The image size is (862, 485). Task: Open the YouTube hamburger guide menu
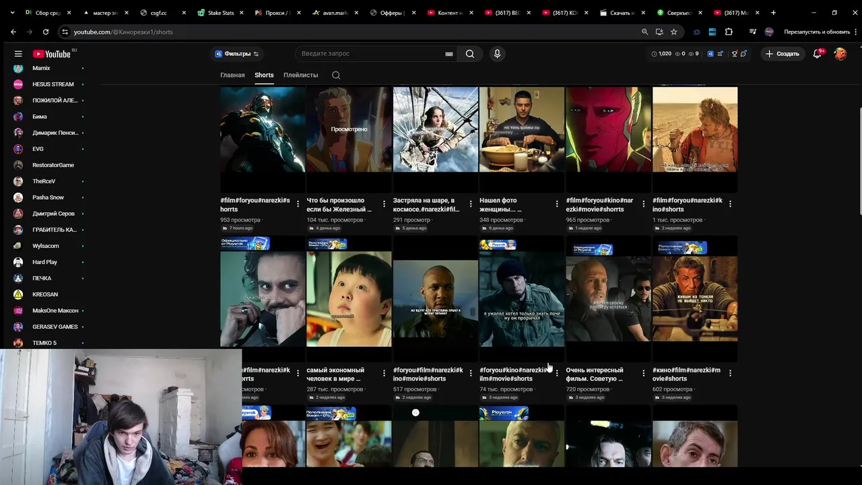tap(18, 54)
